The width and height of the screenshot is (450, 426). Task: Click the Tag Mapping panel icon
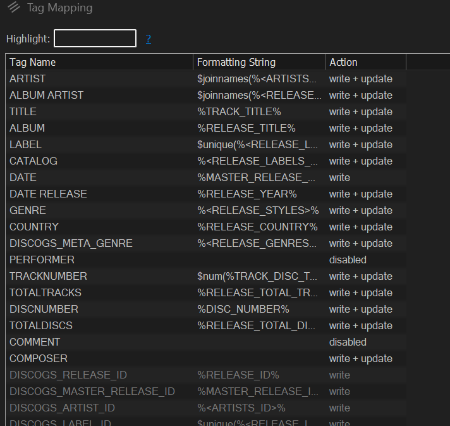(14, 8)
